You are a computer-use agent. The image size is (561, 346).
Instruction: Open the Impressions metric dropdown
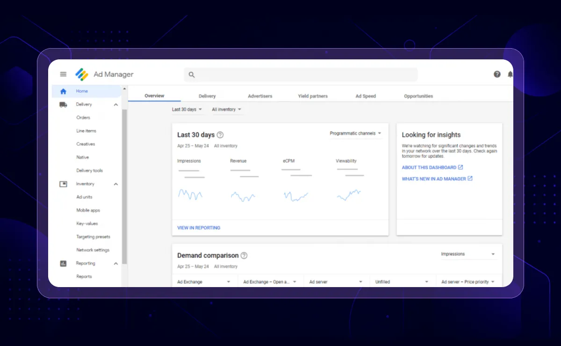pos(468,254)
